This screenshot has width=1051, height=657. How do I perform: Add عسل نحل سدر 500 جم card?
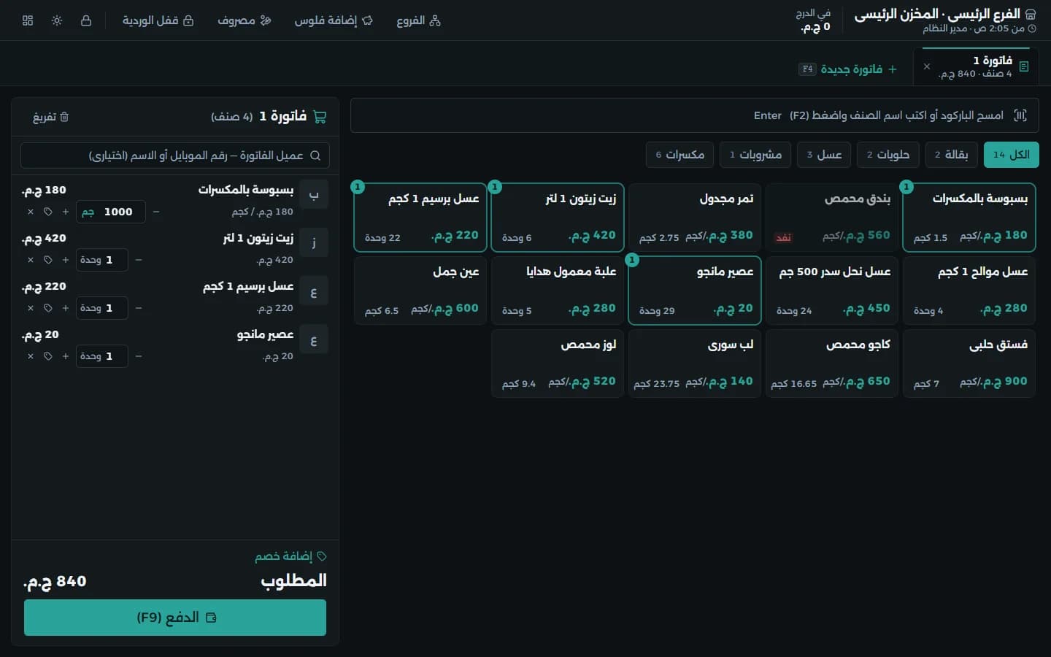point(832,291)
